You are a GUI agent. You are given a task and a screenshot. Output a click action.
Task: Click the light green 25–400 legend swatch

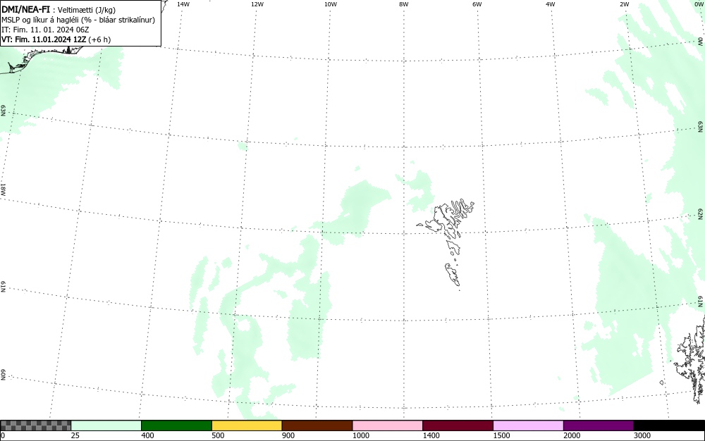click(106, 426)
